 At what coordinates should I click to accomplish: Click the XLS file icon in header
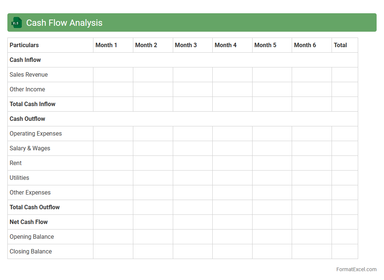17,23
